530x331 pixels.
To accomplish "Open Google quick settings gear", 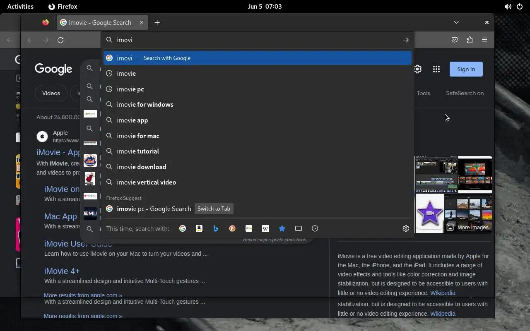I will pos(418,69).
